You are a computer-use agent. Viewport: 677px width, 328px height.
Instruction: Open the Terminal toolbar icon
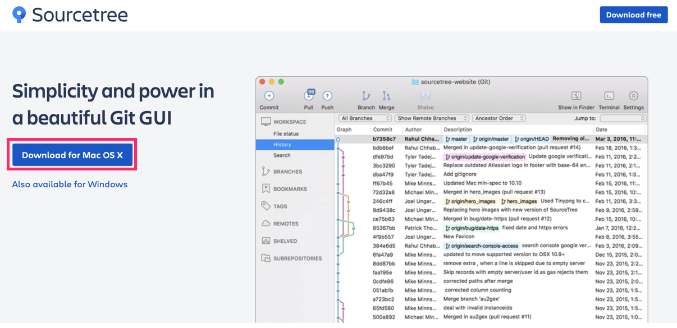[609, 96]
